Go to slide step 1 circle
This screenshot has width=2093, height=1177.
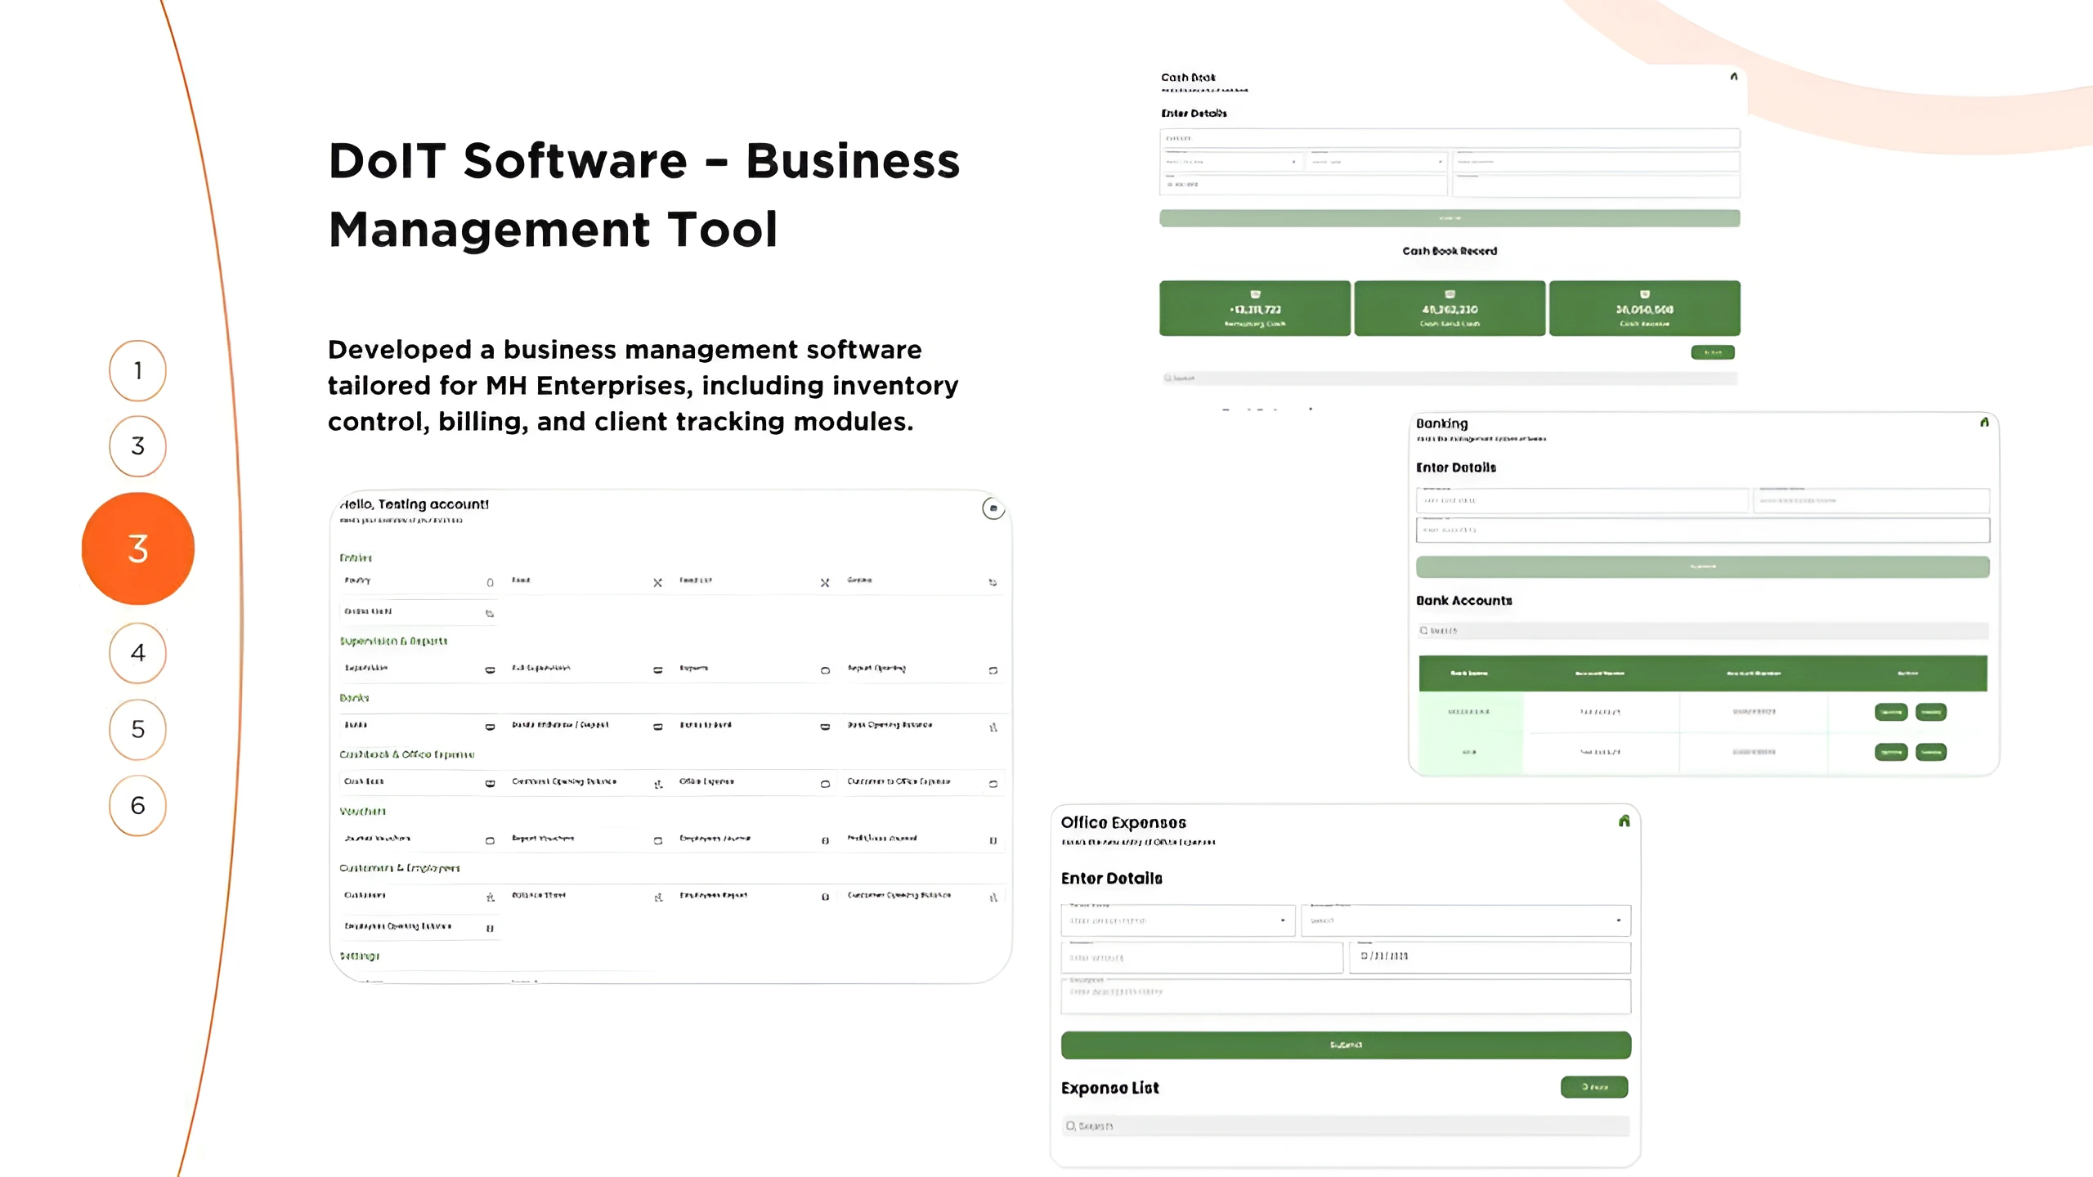[x=137, y=370]
